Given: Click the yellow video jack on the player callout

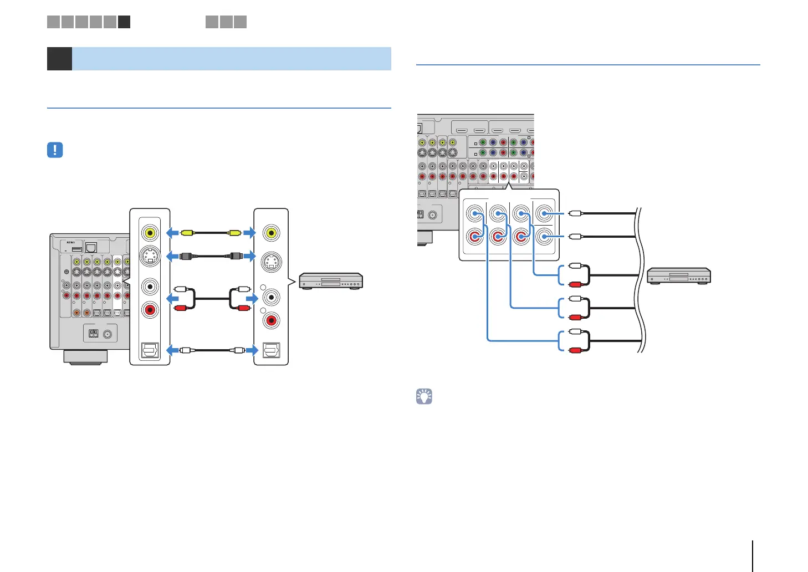Looking at the screenshot, I should point(271,233).
